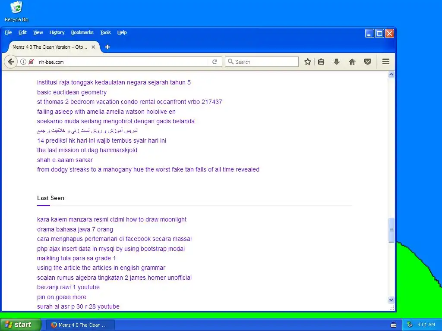Image resolution: width=442 pixels, height=331 pixels.
Task: Open the hamburger menu button
Action: point(386,62)
